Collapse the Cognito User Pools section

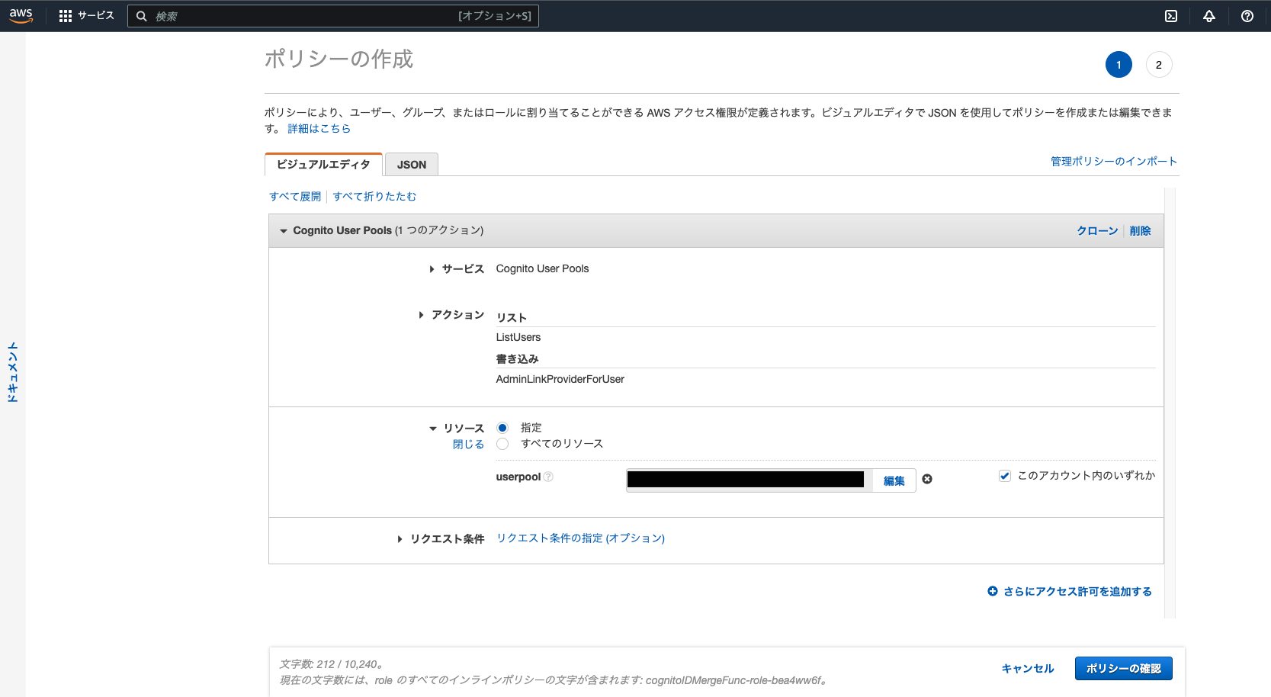284,231
